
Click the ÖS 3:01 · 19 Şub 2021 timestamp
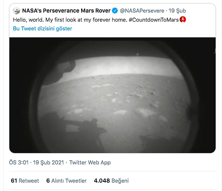pos(36,162)
